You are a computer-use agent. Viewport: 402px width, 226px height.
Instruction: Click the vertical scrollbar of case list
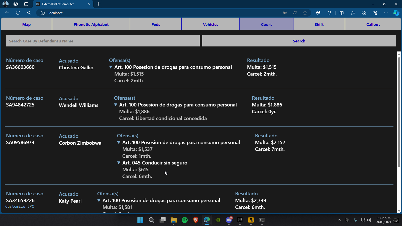(399, 112)
